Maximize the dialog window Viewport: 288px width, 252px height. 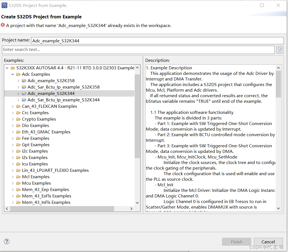click(x=262, y=5)
